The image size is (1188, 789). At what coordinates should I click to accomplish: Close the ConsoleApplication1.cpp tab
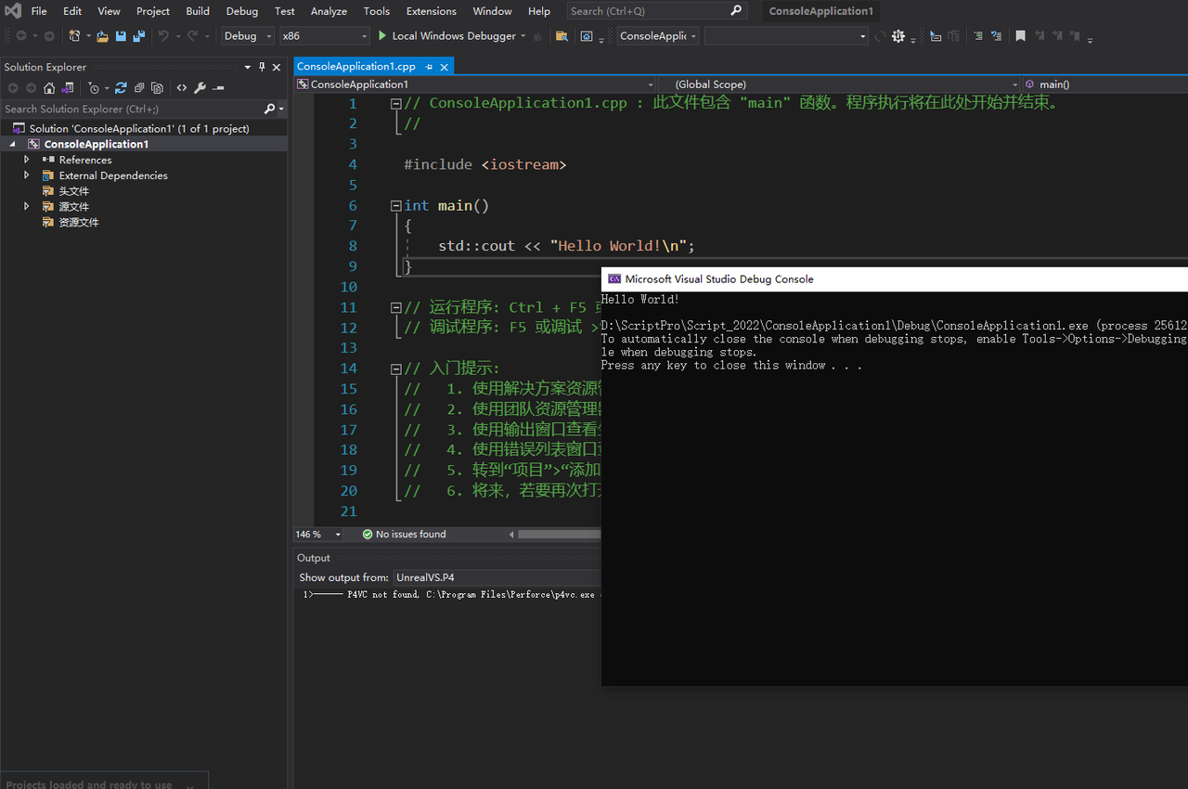click(x=445, y=67)
